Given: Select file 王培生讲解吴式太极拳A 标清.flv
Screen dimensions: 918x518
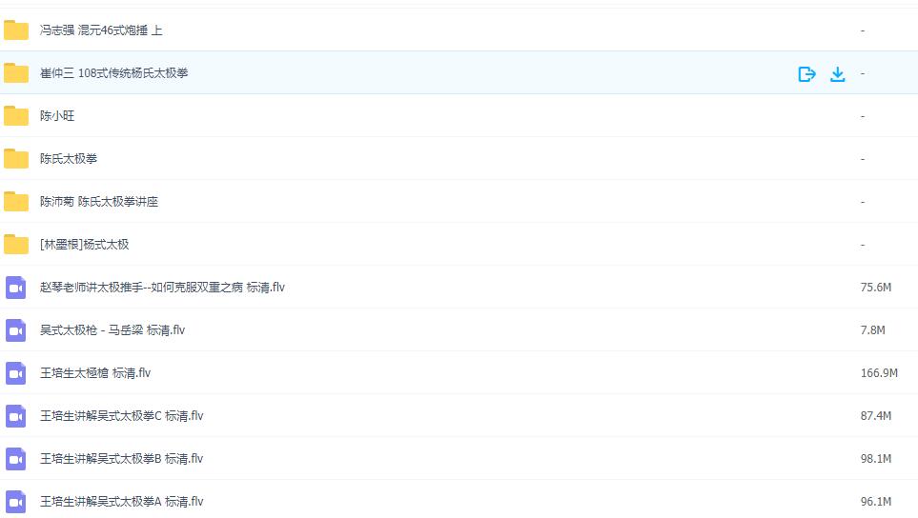Looking at the screenshot, I should (x=121, y=502).
